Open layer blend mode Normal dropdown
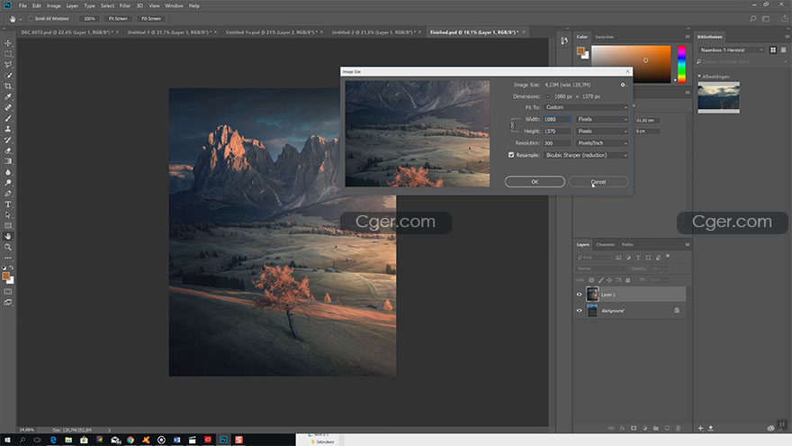 pyautogui.click(x=601, y=269)
